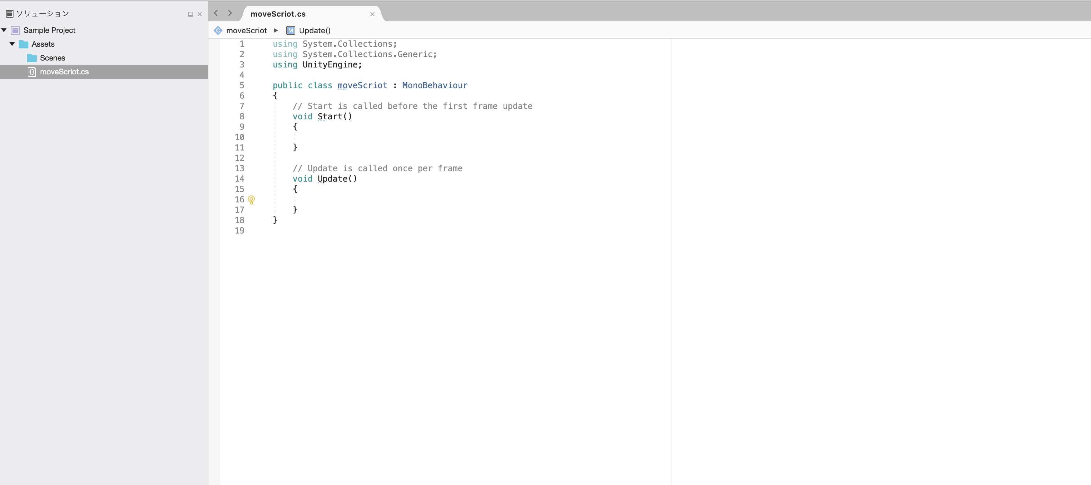Viewport: 1091px width, 485px height.
Task: Click 'System.Collections.Generic;' on line 2
Action: tap(370, 54)
